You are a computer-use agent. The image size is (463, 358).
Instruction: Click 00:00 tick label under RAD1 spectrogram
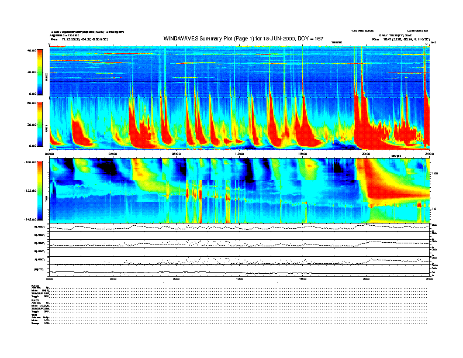49,154
